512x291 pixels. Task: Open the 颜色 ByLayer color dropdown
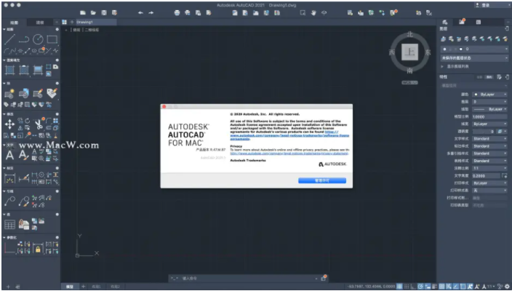[x=489, y=95]
